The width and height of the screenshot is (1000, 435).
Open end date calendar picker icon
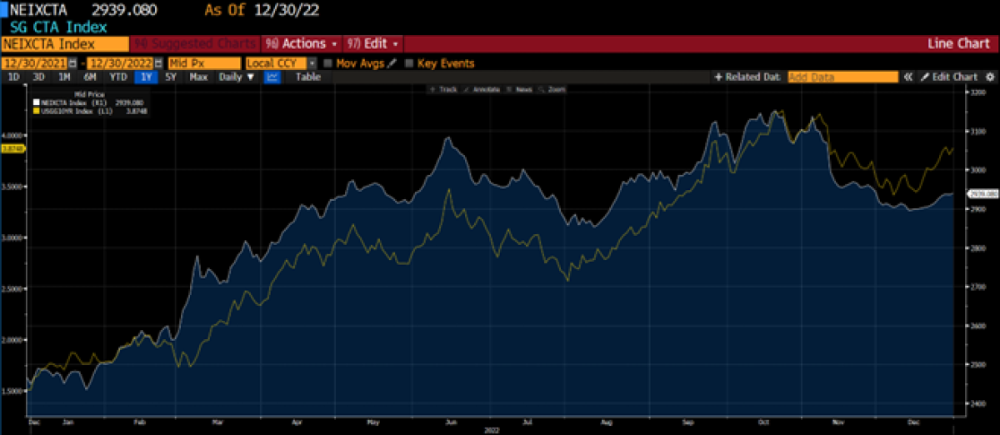click(157, 63)
